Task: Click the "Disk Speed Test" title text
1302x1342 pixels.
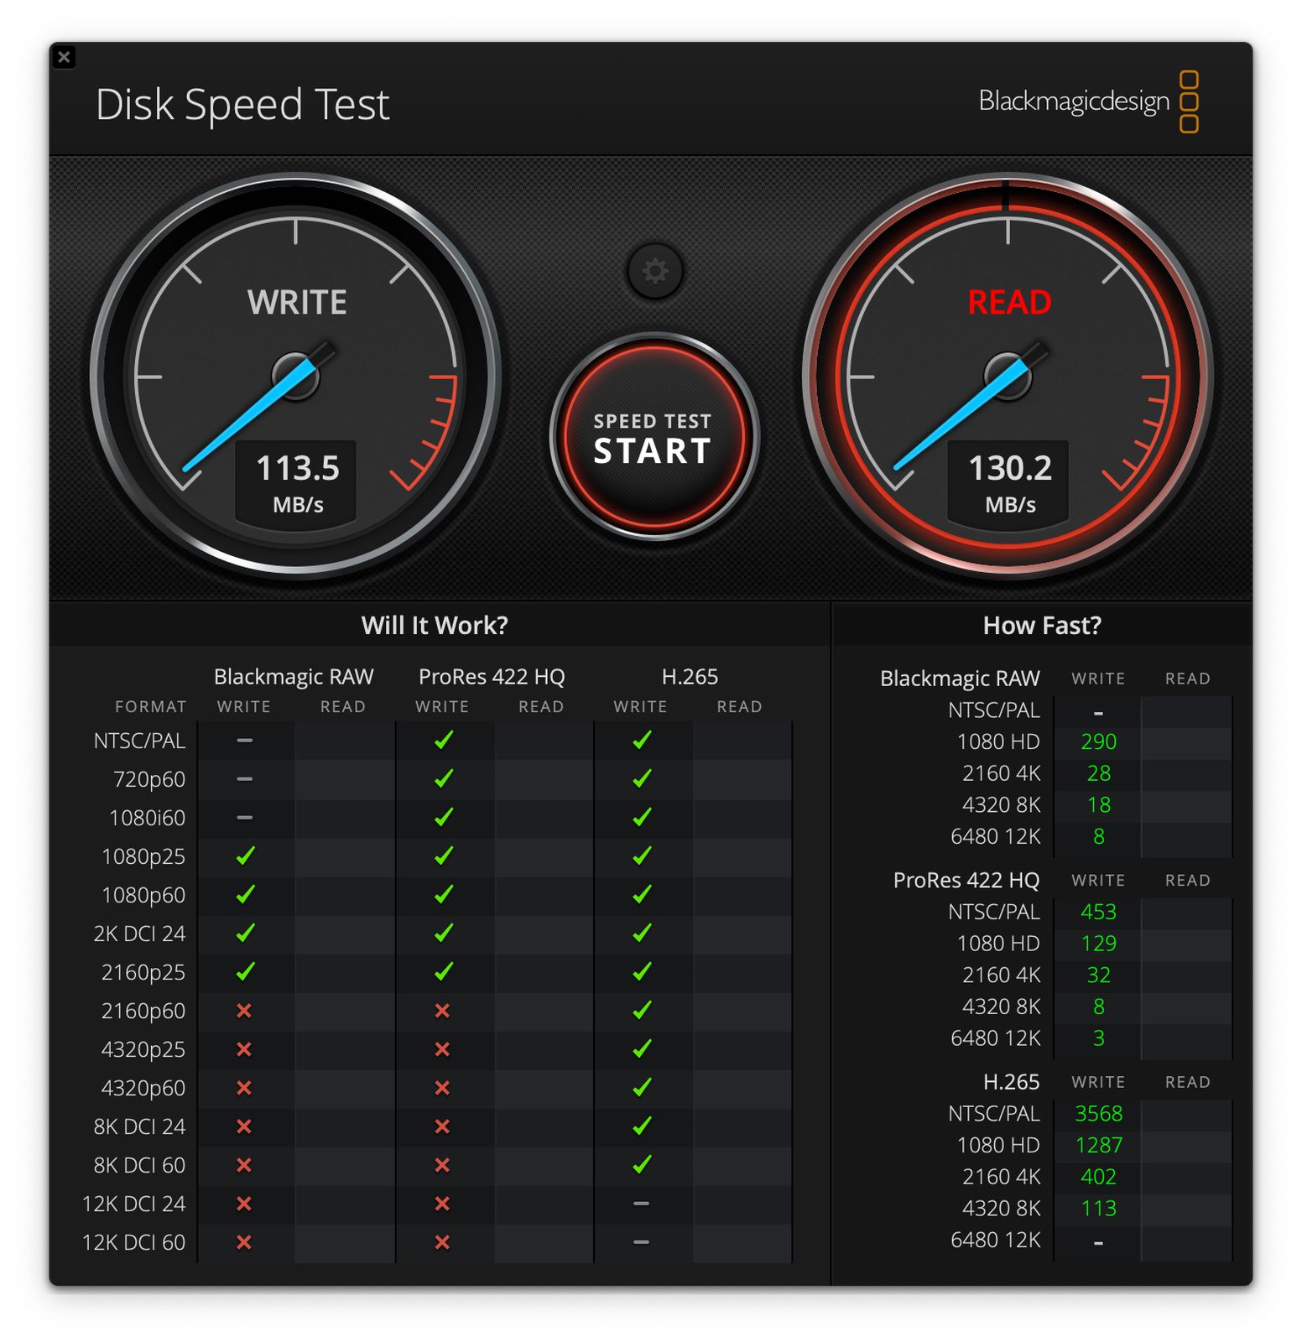Action: 242,106
